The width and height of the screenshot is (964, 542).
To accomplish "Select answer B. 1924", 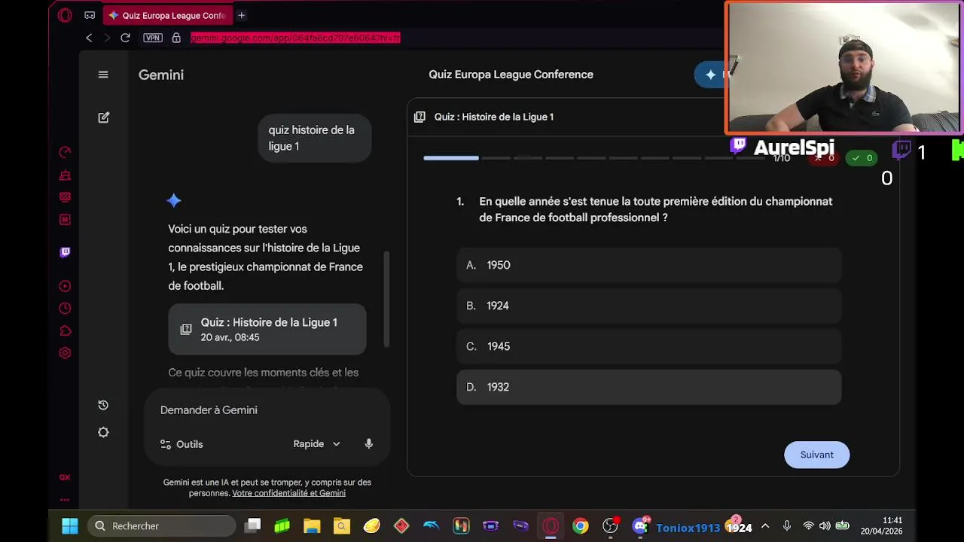I will coord(648,306).
